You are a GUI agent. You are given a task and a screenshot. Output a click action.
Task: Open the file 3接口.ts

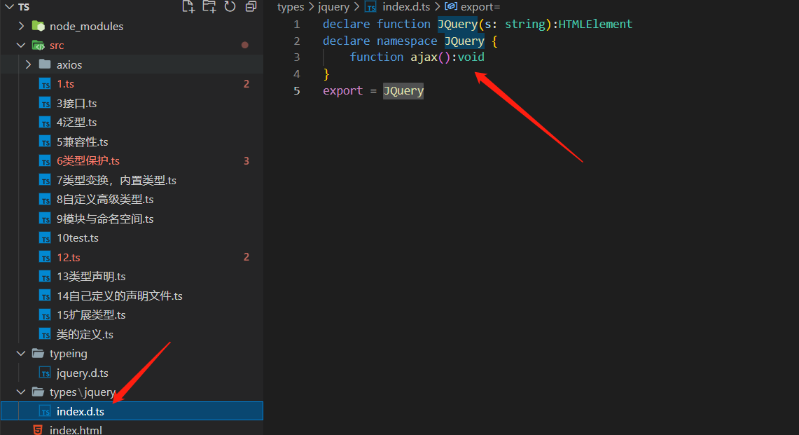(x=77, y=103)
